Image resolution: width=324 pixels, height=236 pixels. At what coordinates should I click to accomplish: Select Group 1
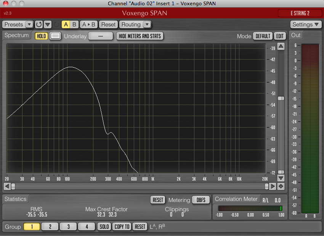tap(32, 227)
